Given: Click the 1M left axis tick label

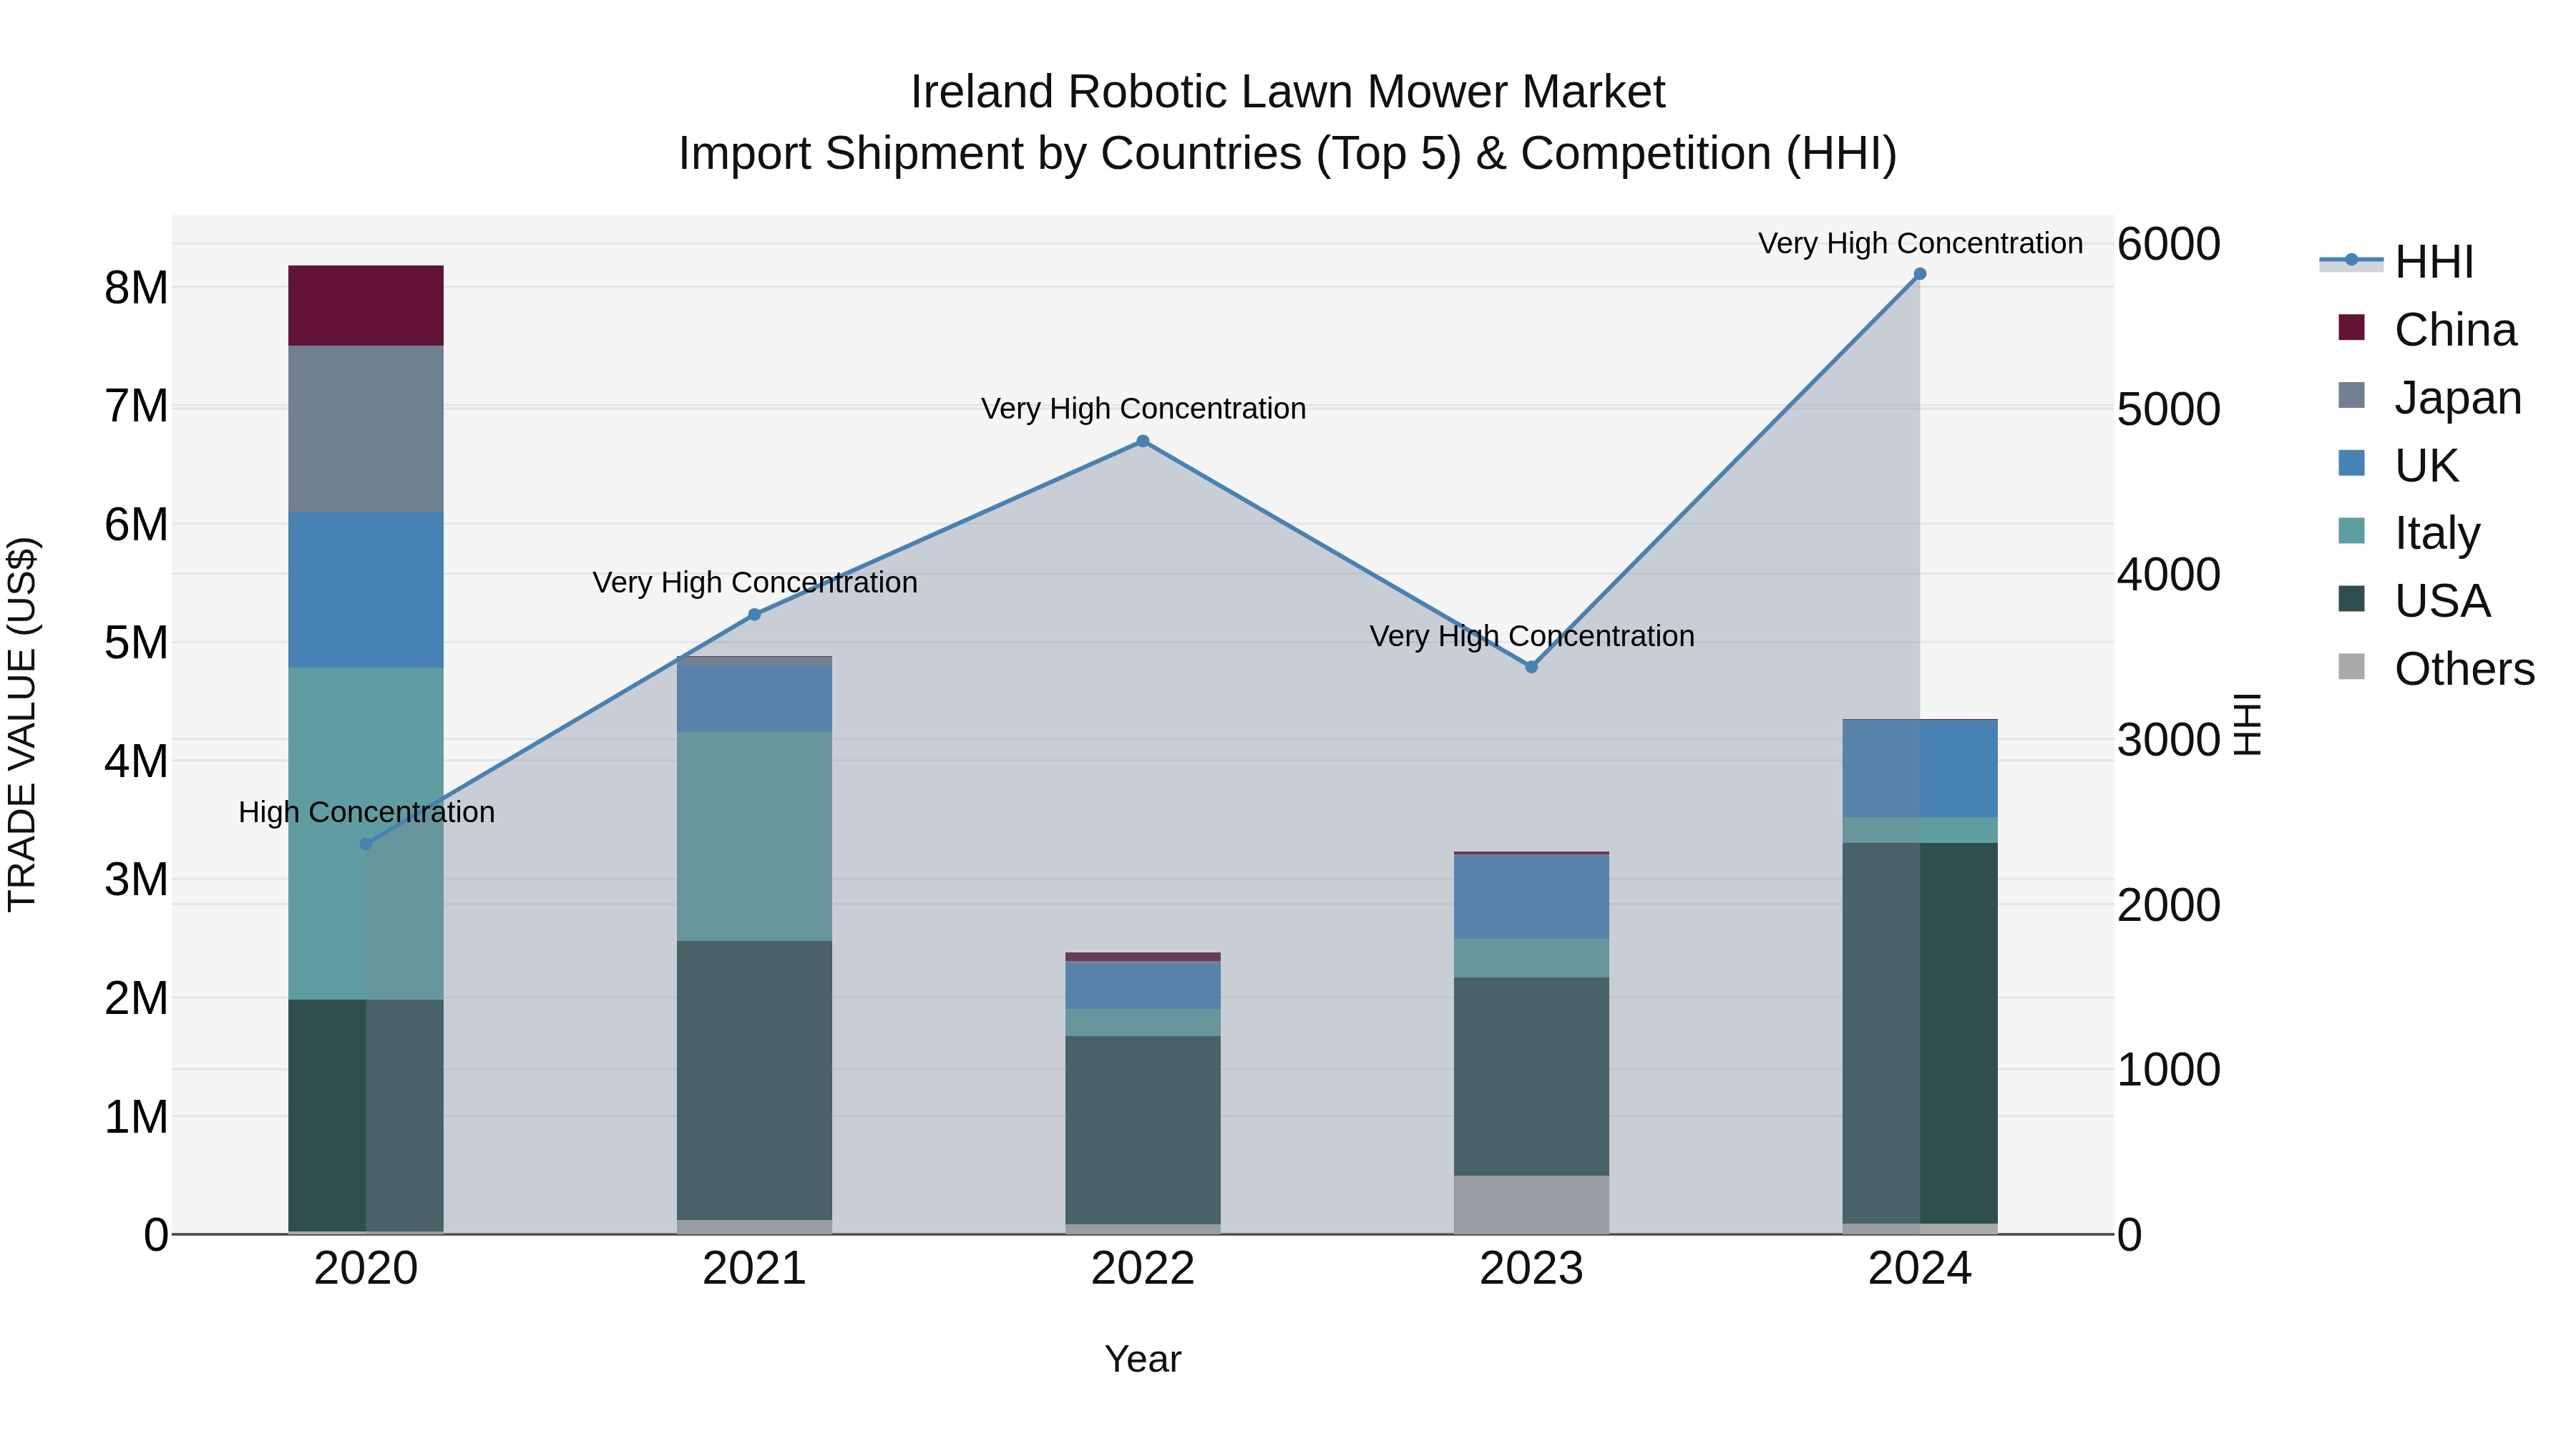Looking at the screenshot, I should click(x=136, y=1117).
